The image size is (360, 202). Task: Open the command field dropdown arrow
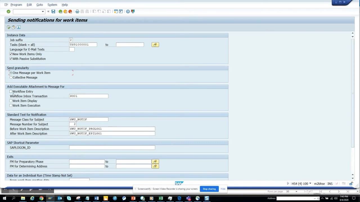[43, 12]
